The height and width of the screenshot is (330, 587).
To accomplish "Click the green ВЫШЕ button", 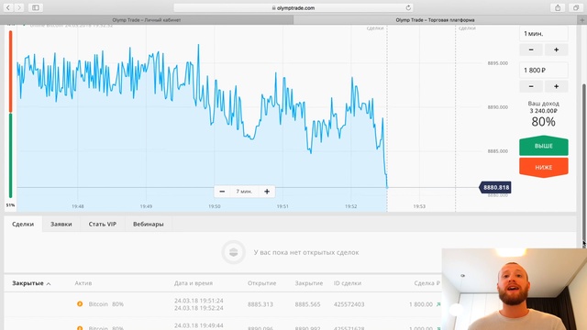I will pos(544,146).
